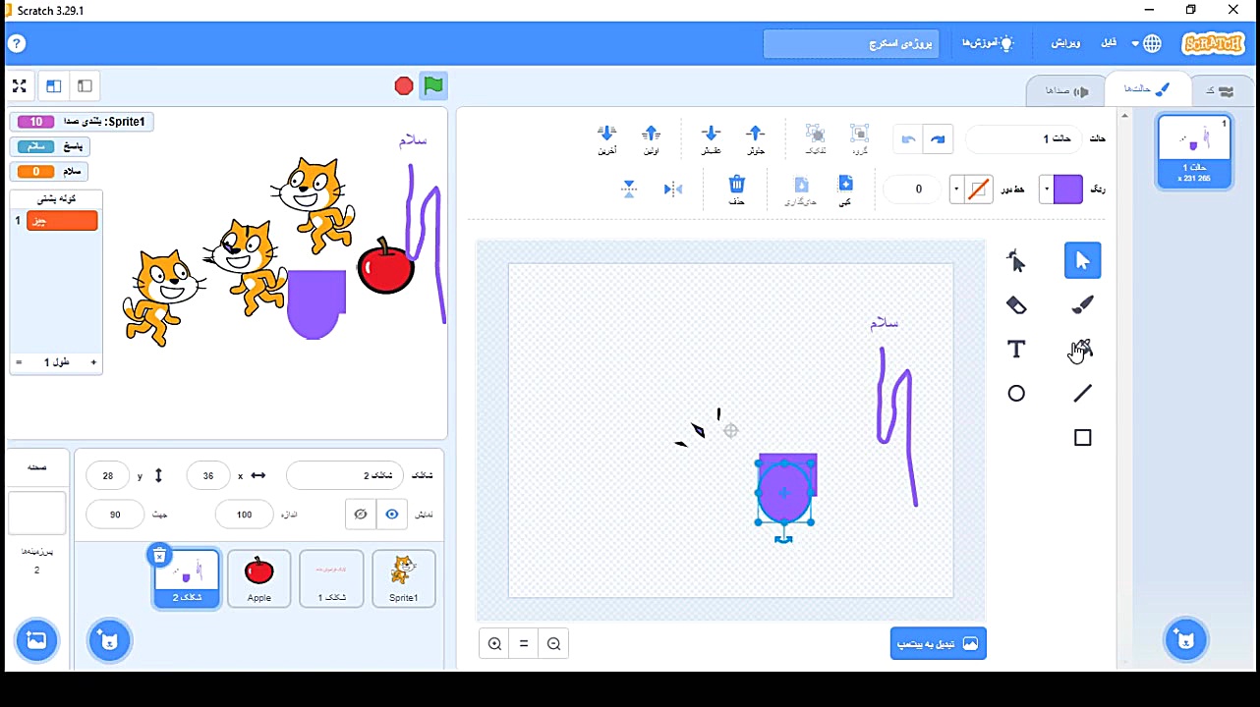Select the Eraser tool

pos(1016,304)
